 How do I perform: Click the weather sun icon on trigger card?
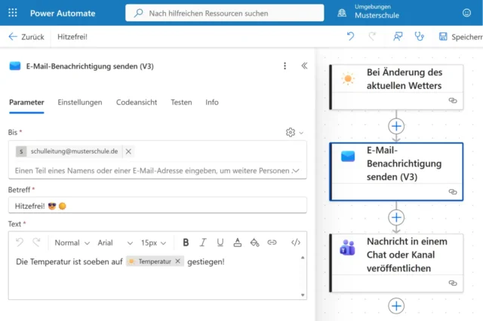click(x=348, y=79)
